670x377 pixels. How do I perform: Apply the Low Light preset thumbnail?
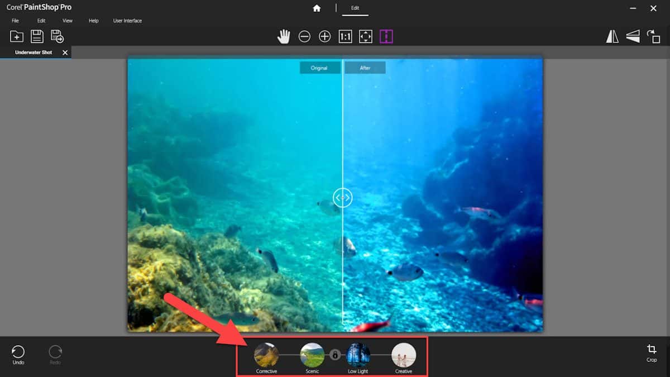click(x=357, y=352)
